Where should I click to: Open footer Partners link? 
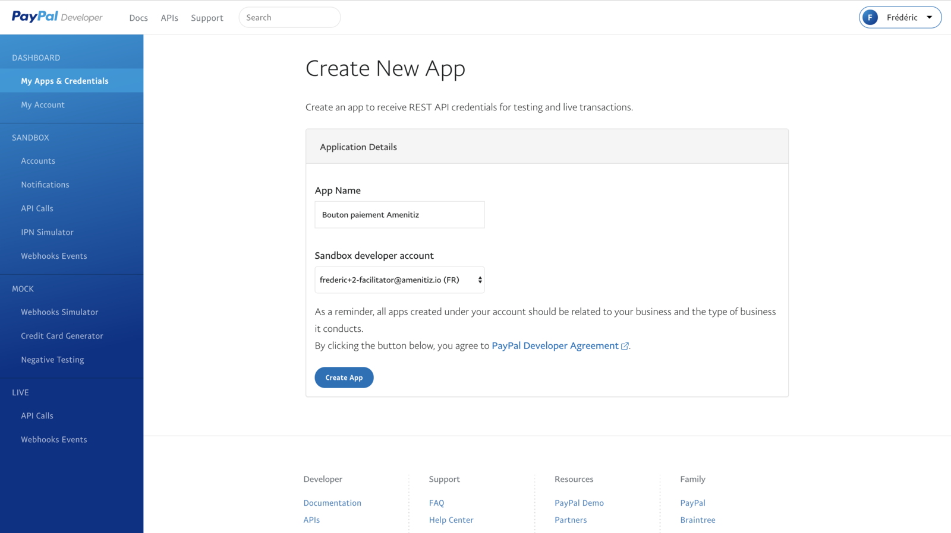[x=571, y=520]
